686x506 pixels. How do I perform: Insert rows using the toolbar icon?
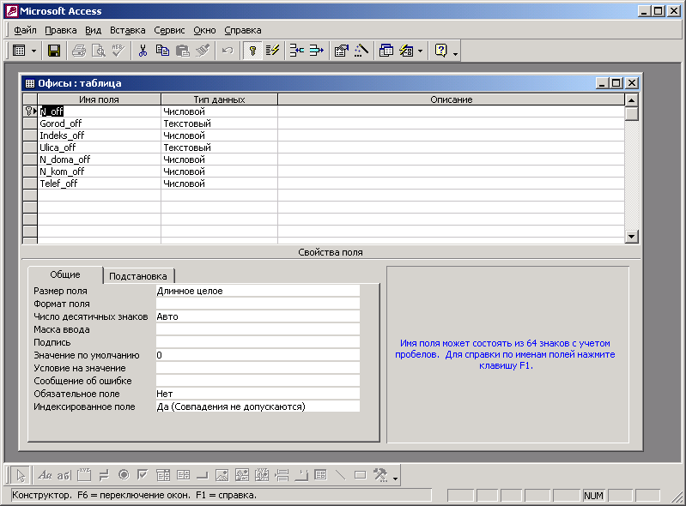click(x=297, y=51)
